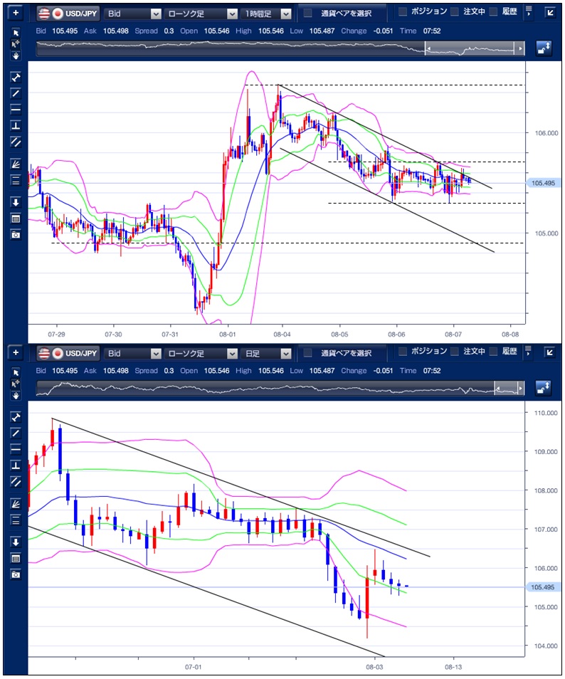Click the camera snapshot icon in bottom chart
This screenshot has height=679, width=565.
(16, 573)
